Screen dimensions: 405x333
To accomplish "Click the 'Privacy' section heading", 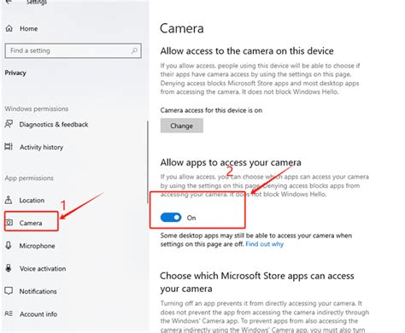I will click(x=15, y=73).
